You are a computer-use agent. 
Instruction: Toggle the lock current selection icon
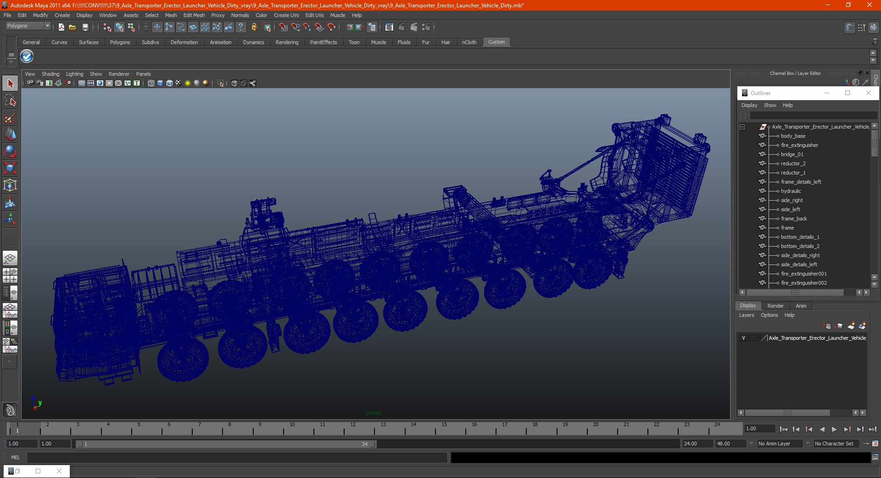click(x=254, y=27)
